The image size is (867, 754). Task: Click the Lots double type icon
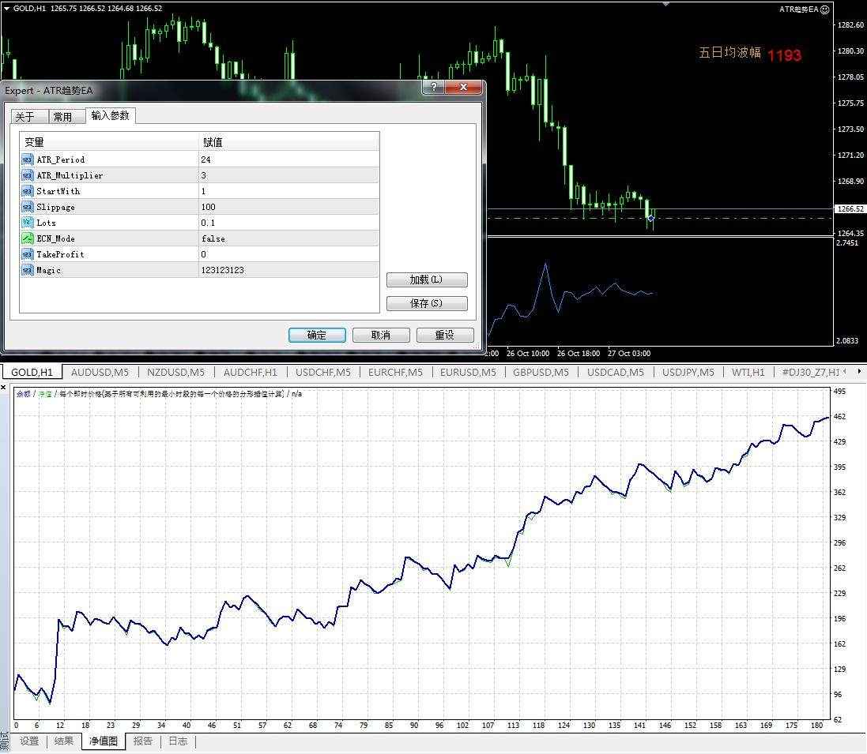click(x=27, y=223)
